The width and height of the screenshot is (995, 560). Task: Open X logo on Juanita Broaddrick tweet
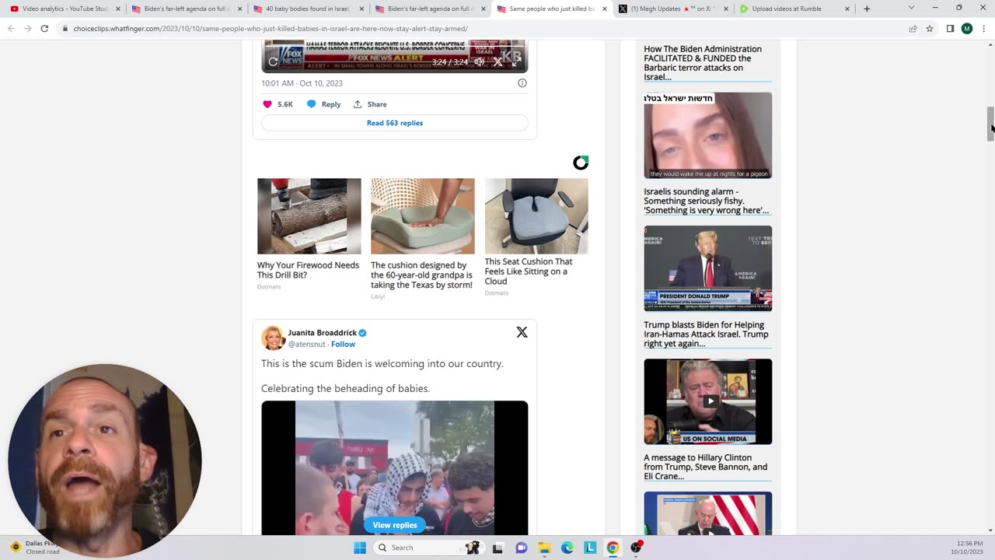pos(522,332)
